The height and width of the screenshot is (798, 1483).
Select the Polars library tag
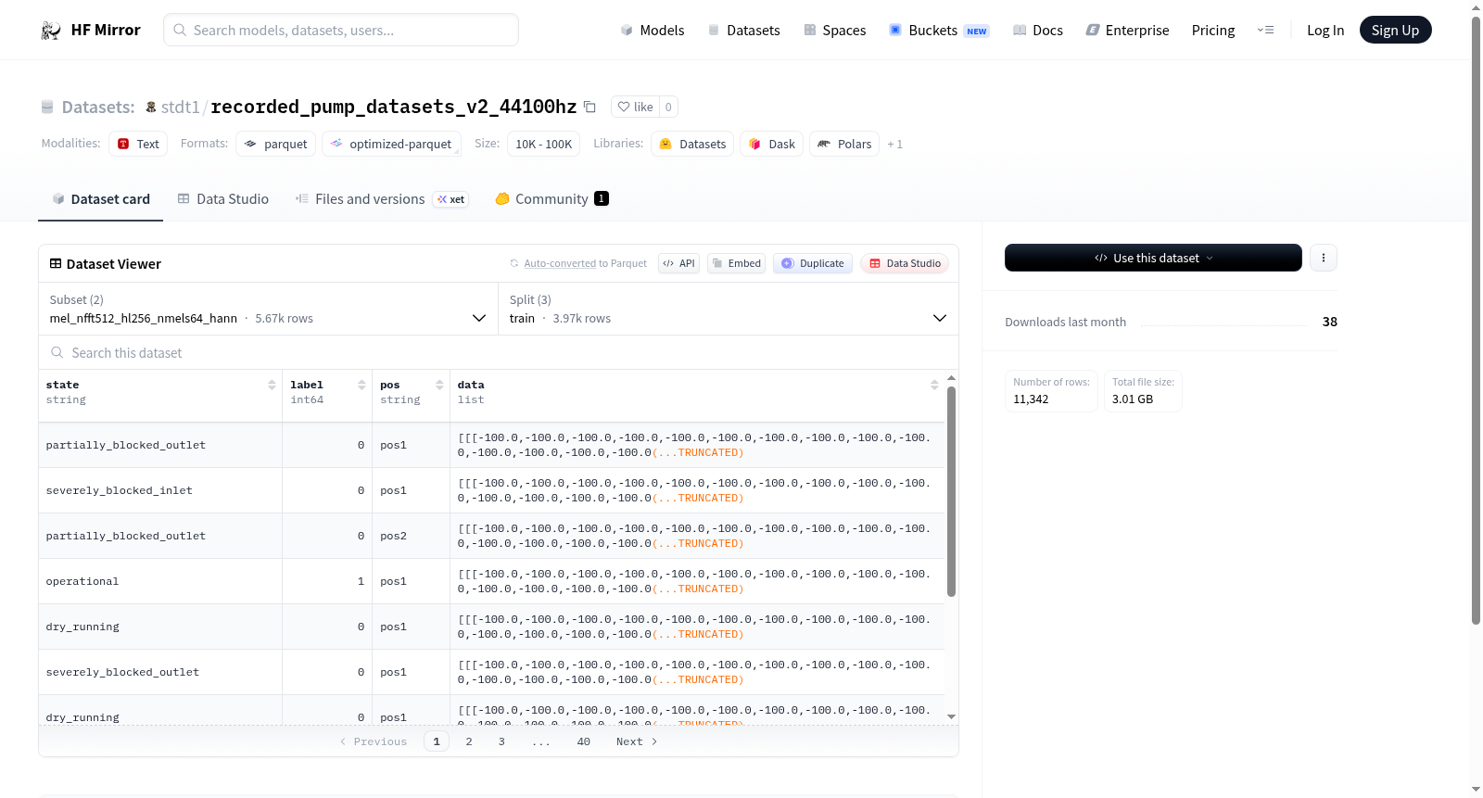tap(844, 144)
